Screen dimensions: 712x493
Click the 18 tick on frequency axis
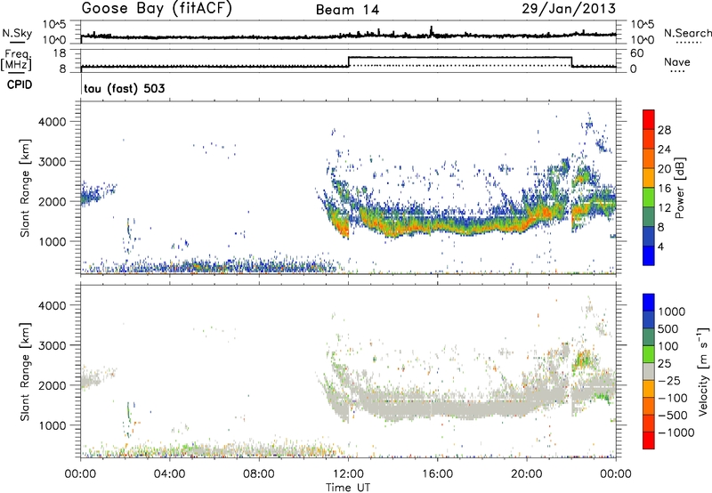pyautogui.click(x=60, y=53)
